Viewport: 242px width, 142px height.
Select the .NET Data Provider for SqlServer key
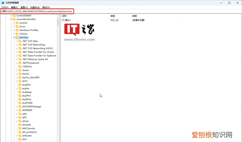click(39, 56)
